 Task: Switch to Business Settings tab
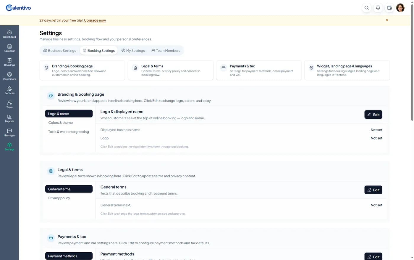coord(60,51)
